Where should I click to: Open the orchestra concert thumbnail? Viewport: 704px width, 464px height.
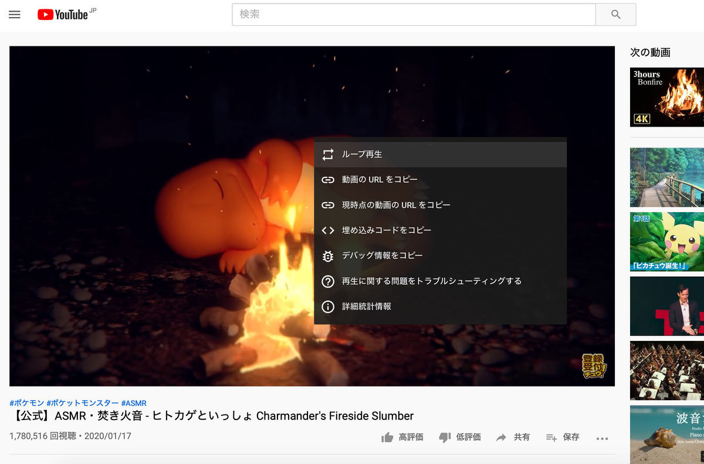(667, 370)
